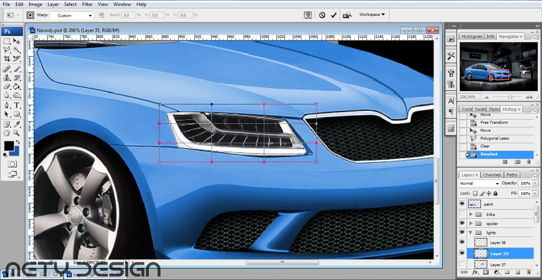Screen dimensions: 542x280
Task: Select the Blur tool
Action: (7, 95)
